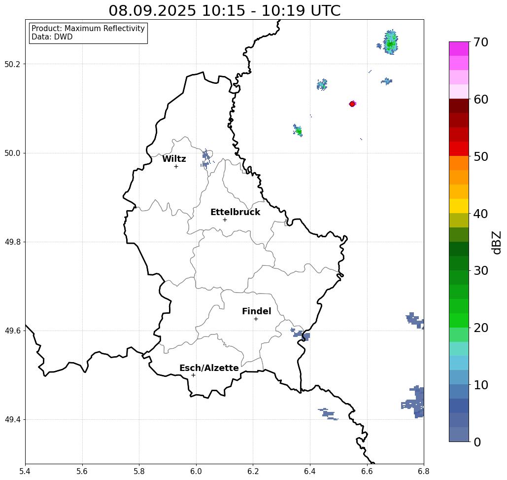Image resolution: width=507 pixels, height=480 pixels.
Task: Click the colorbar tick label 50
Action: coord(480,156)
